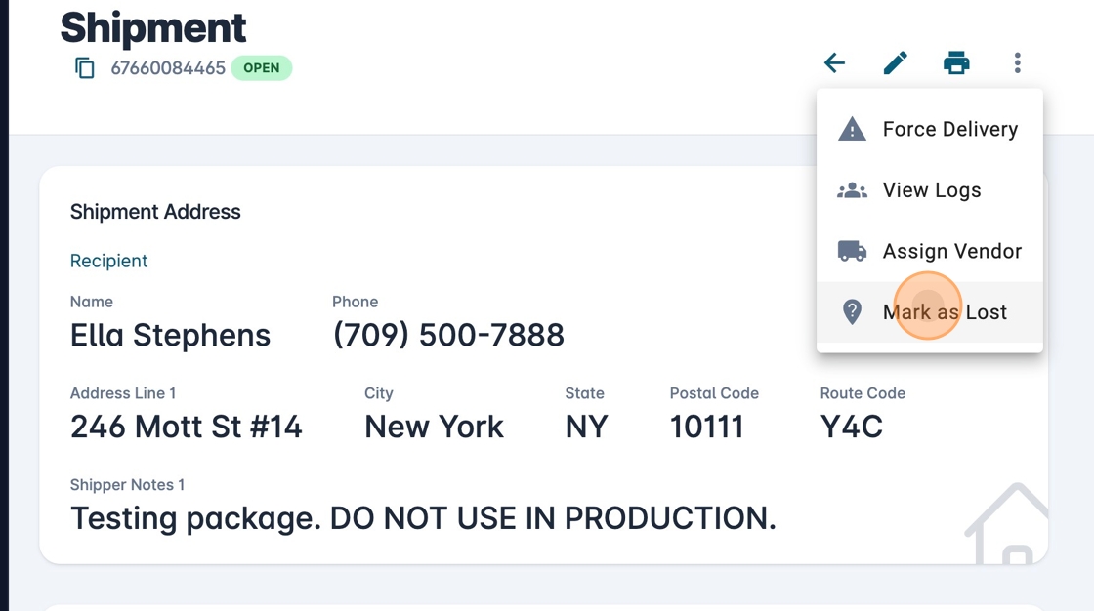Click the three-dot more options icon
Viewport: 1094px width, 611px height.
pyautogui.click(x=1017, y=63)
